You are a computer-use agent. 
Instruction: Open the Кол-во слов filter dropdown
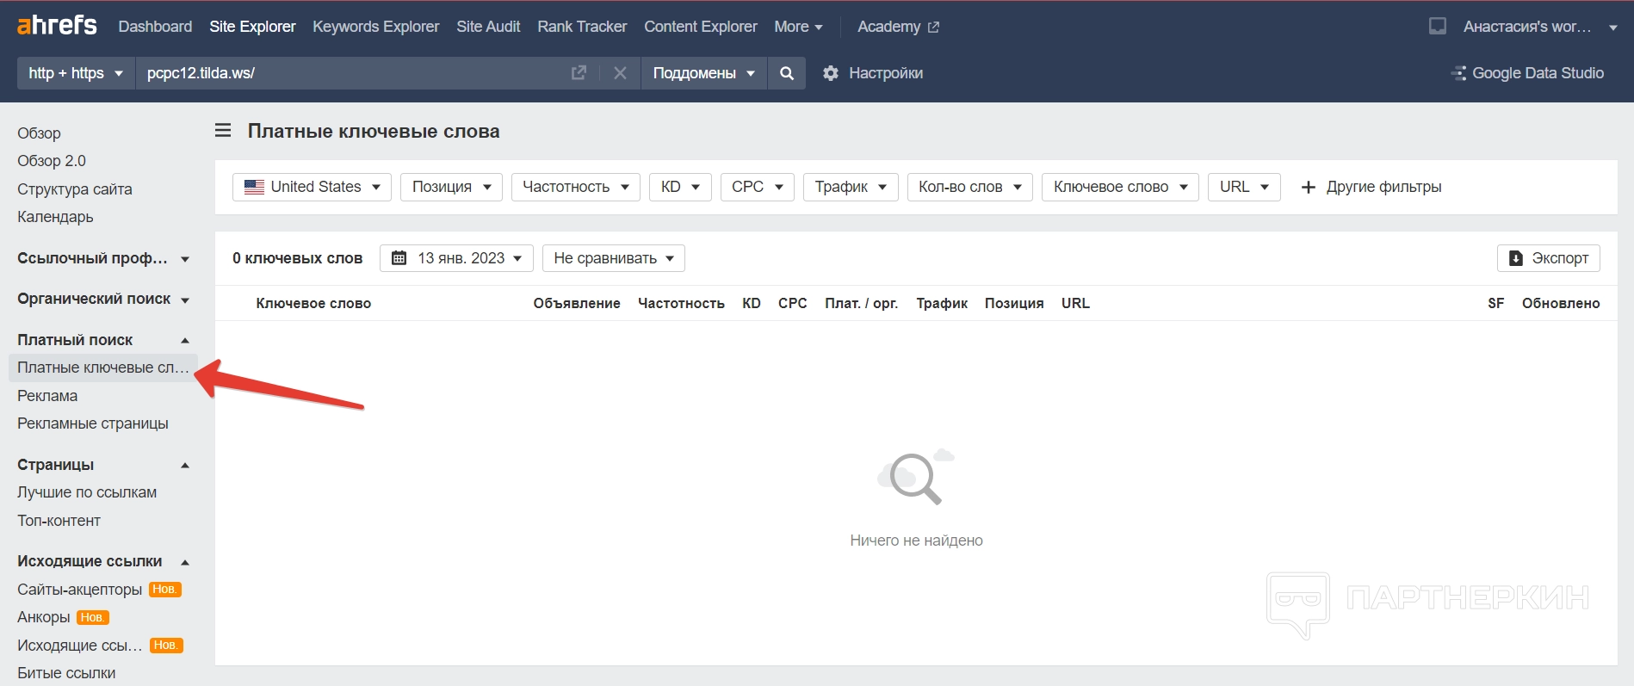coord(970,187)
